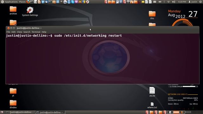
Task: Click the MOTOROLA-C4BC8 ESSID text
Action: pos(190,98)
